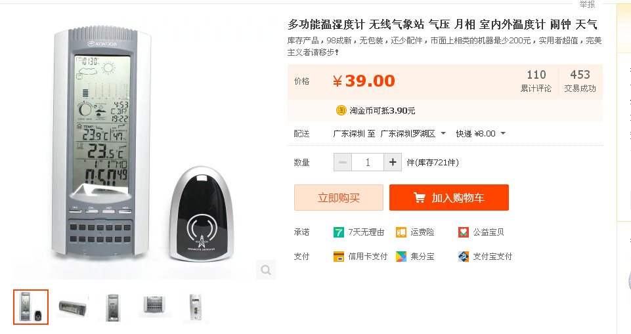
Task: Click the orange shipping insurance icon
Action: pyautogui.click(x=401, y=232)
